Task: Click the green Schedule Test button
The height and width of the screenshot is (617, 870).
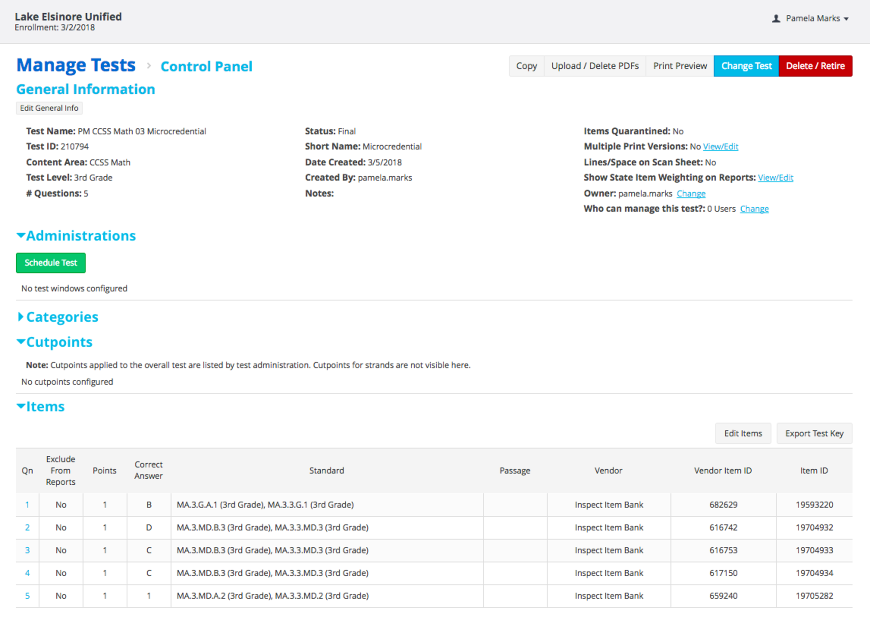Action: (x=51, y=263)
